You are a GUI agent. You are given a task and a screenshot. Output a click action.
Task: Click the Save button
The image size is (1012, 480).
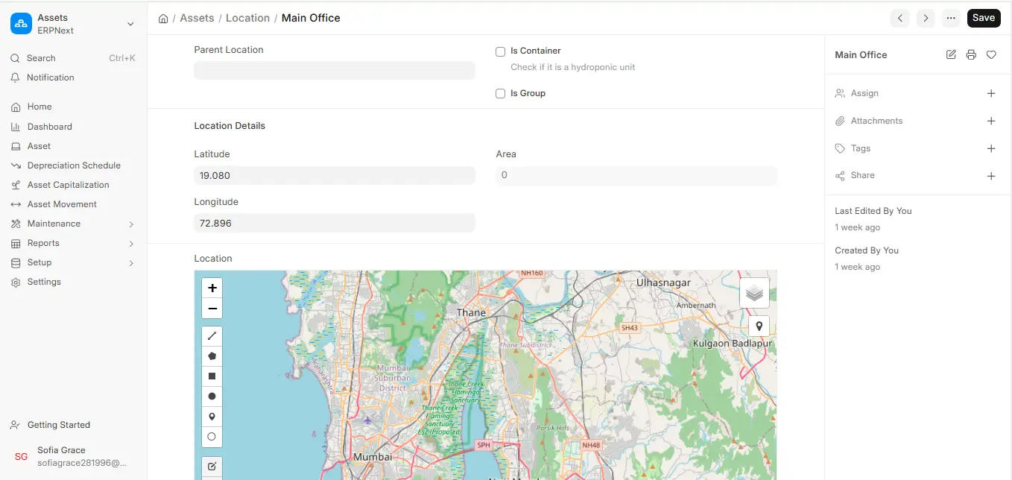tap(984, 18)
